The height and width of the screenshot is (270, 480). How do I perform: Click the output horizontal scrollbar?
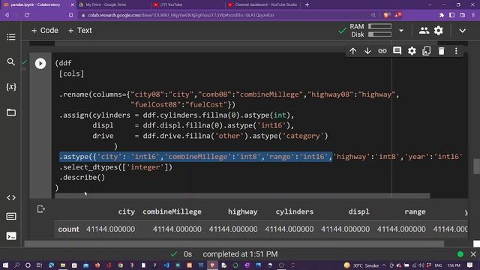[x=234, y=244]
